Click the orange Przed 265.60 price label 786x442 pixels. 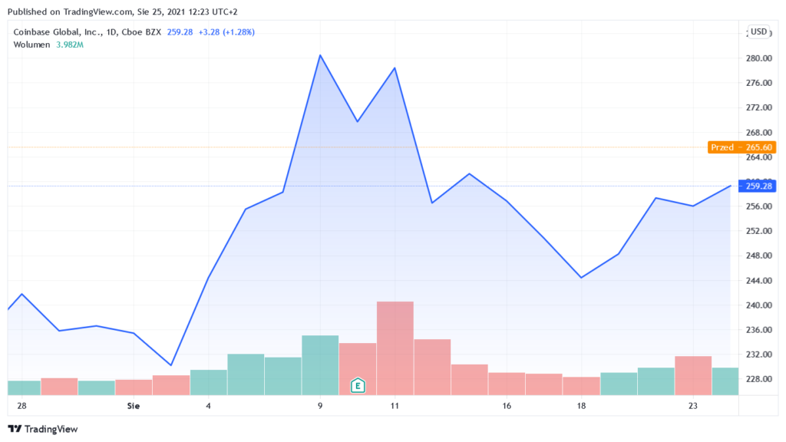742,147
